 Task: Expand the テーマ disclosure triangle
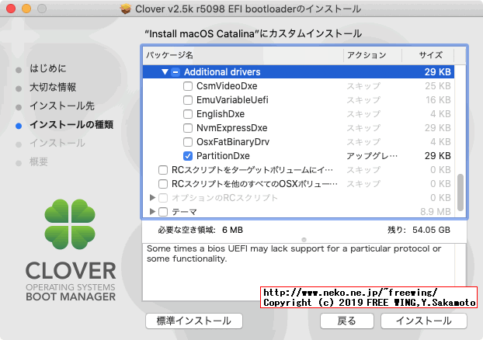pos(152,212)
